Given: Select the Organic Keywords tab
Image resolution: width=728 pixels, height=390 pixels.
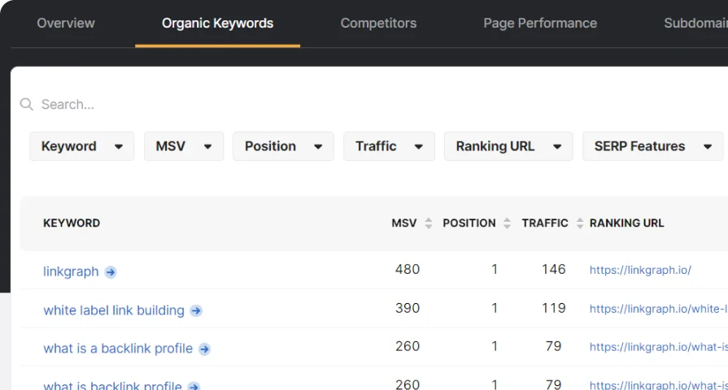Looking at the screenshot, I should [x=217, y=24].
